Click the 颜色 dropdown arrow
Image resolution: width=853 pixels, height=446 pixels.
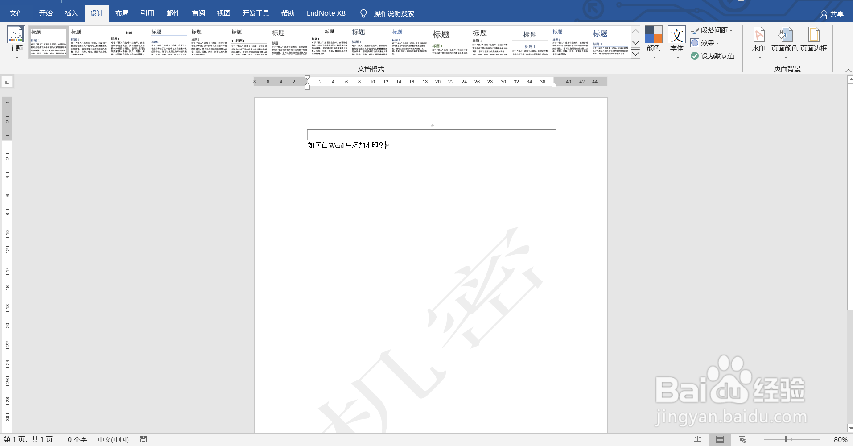(654, 57)
